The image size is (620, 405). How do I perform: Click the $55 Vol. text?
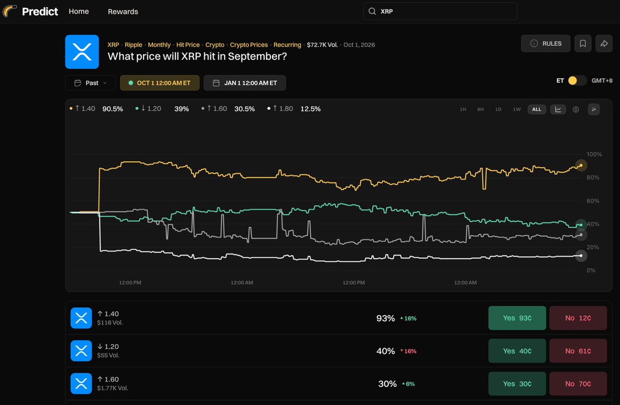pyautogui.click(x=108, y=355)
